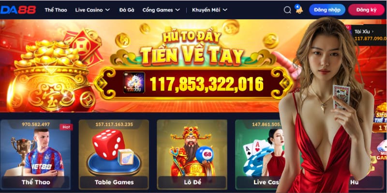Go to the Đá Gà menu item
The image size is (387, 193).
point(127,10)
